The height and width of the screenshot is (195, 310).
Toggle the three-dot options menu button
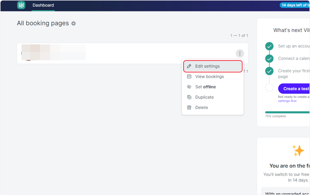tap(240, 54)
